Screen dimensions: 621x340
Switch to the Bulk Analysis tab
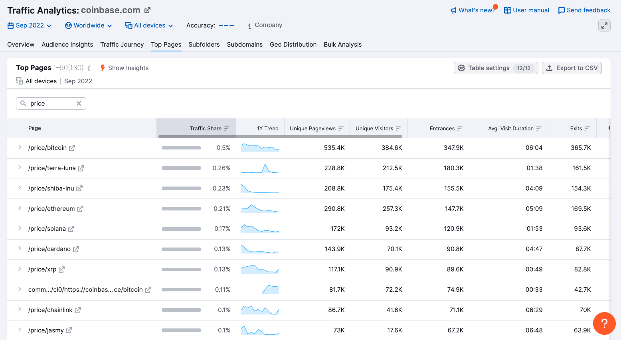[x=342, y=45]
